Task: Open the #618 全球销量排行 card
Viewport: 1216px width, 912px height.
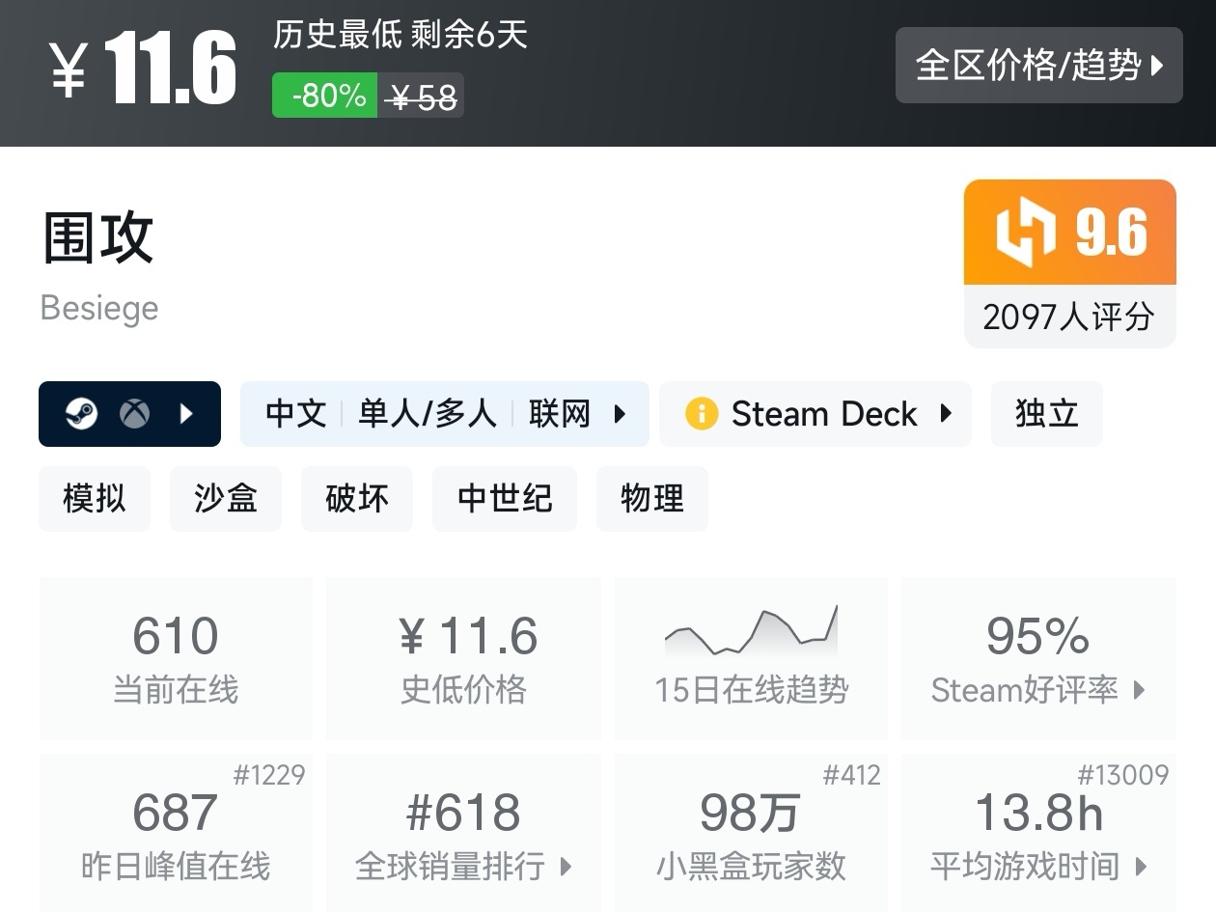Action: tap(463, 833)
